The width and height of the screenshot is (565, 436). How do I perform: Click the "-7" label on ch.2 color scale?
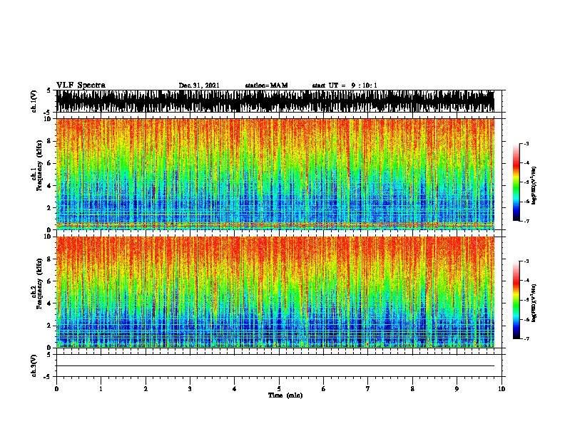pyautogui.click(x=526, y=338)
